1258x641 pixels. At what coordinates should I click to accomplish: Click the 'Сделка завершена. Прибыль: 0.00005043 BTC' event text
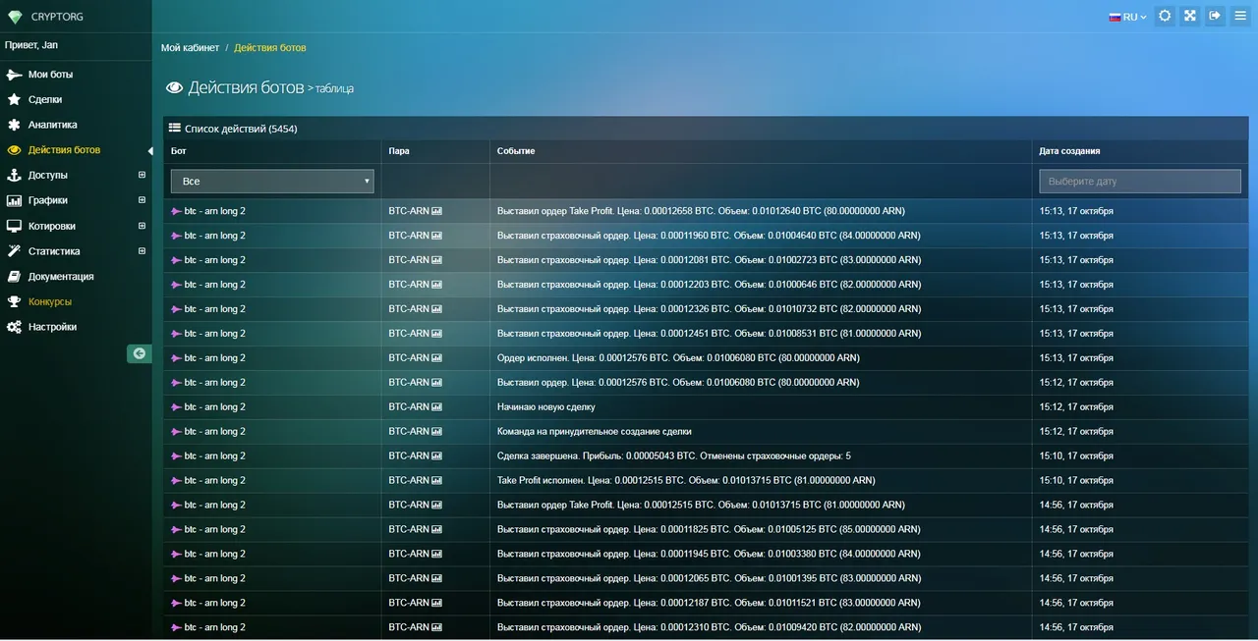(x=674, y=455)
